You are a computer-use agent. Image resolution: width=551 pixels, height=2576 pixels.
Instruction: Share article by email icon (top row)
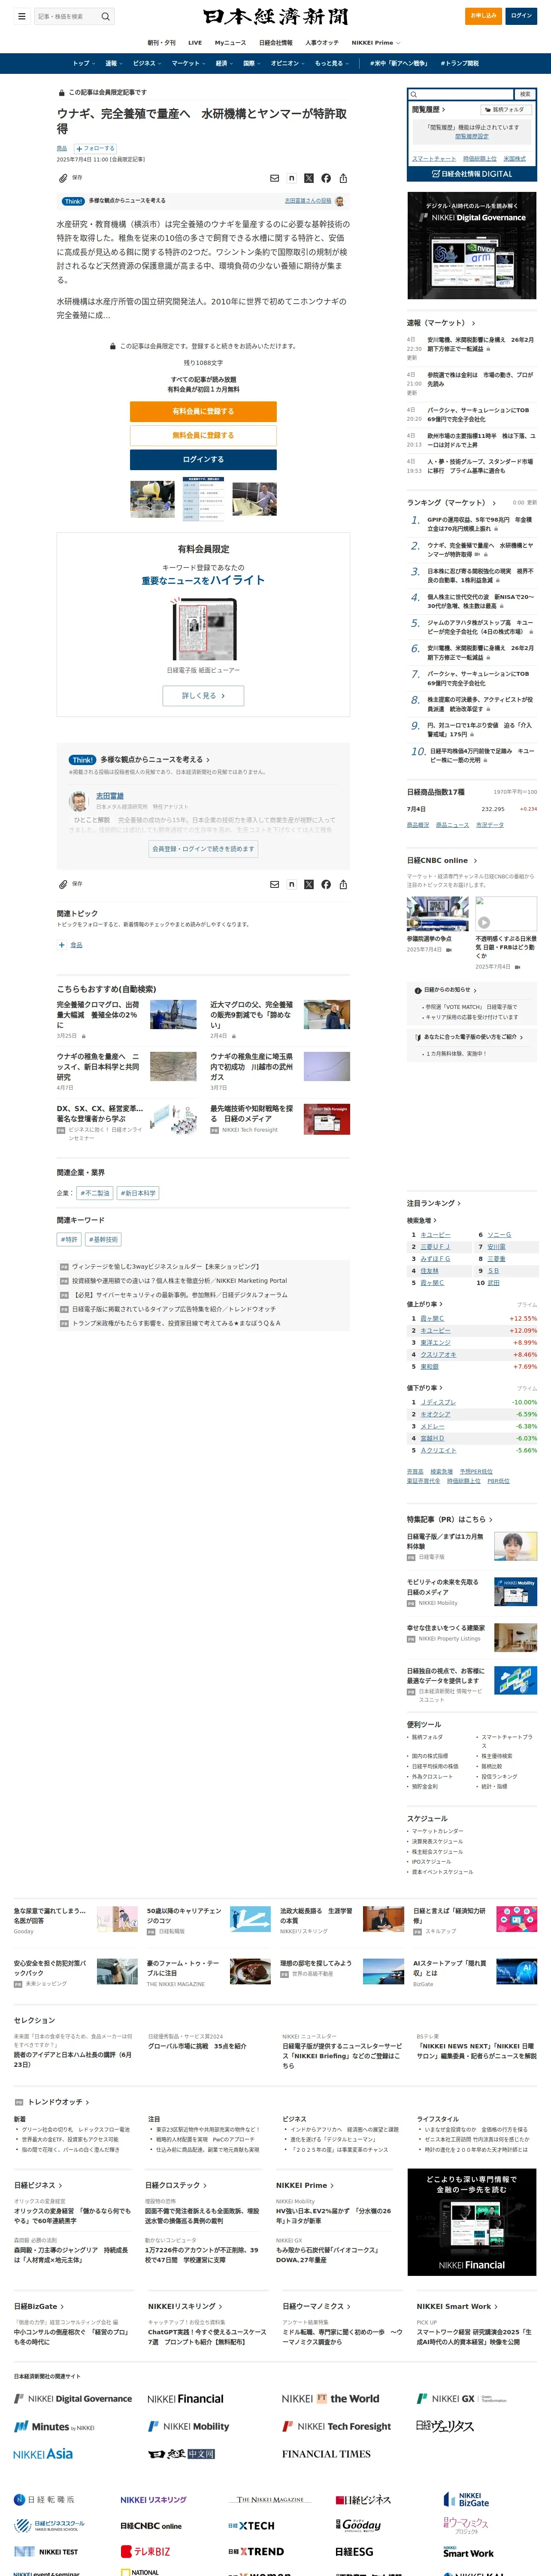[275, 178]
